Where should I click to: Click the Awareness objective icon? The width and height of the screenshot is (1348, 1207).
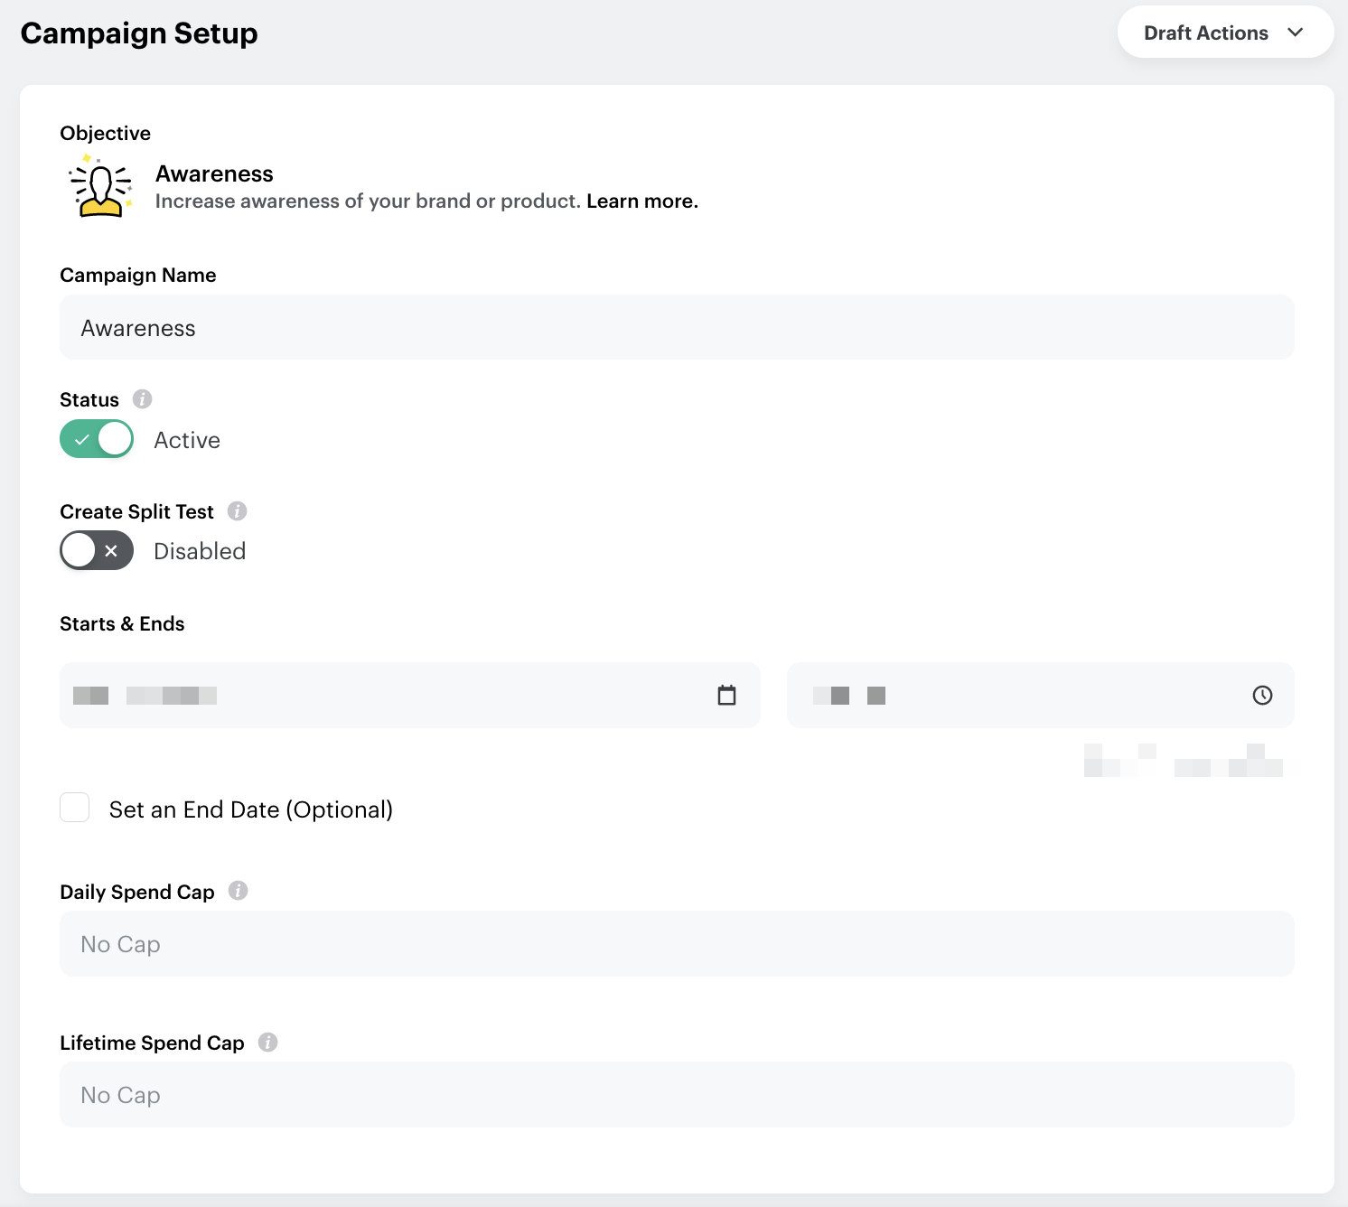[x=101, y=186]
